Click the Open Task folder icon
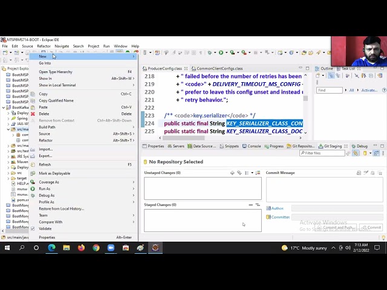 point(311,53)
